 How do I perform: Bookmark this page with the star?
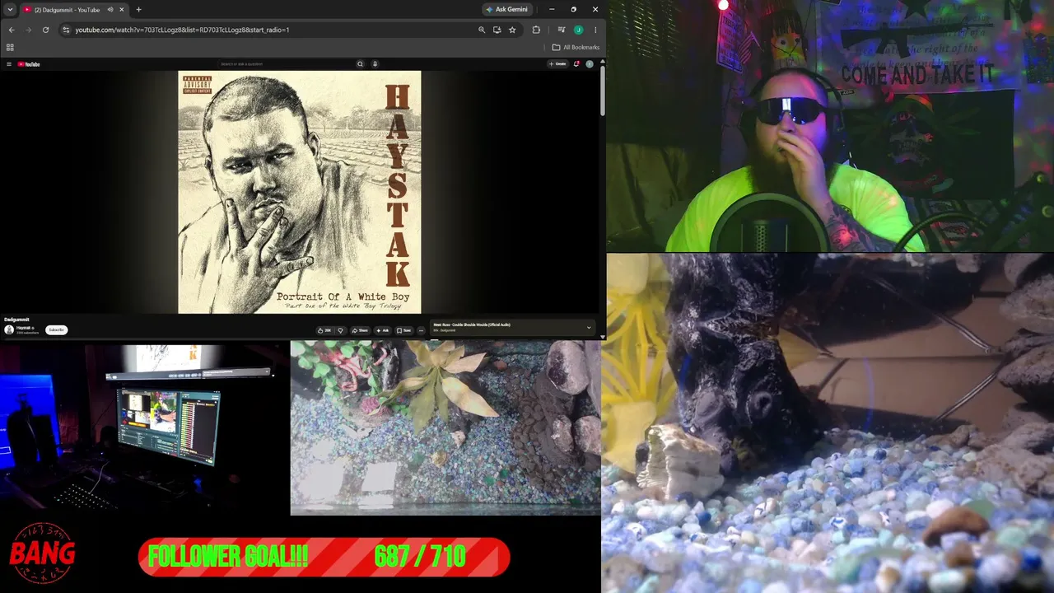[512, 30]
